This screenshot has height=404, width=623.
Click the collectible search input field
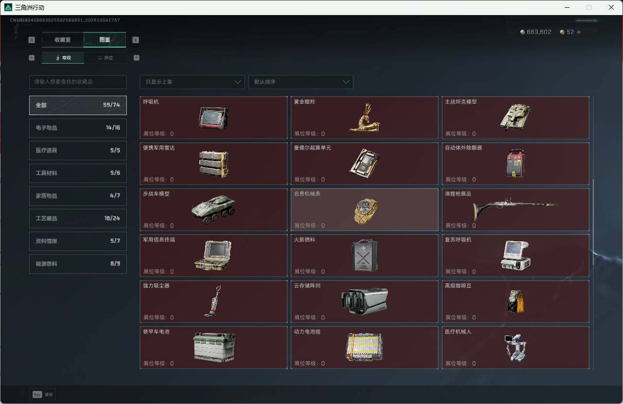tap(78, 82)
